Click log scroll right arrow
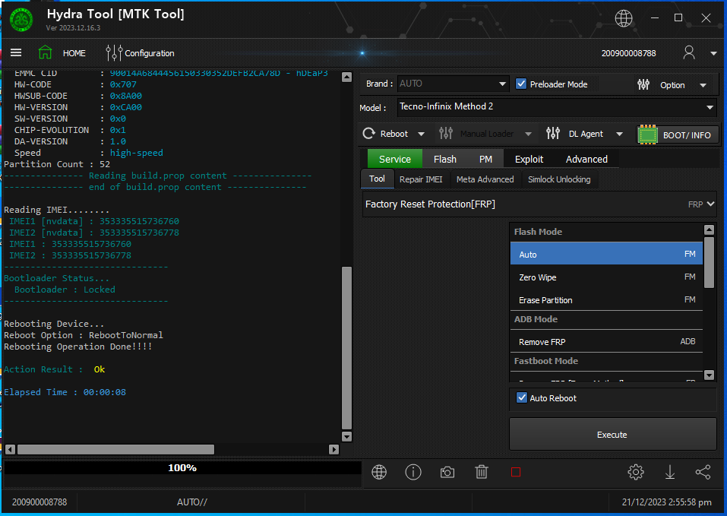 (x=333, y=449)
